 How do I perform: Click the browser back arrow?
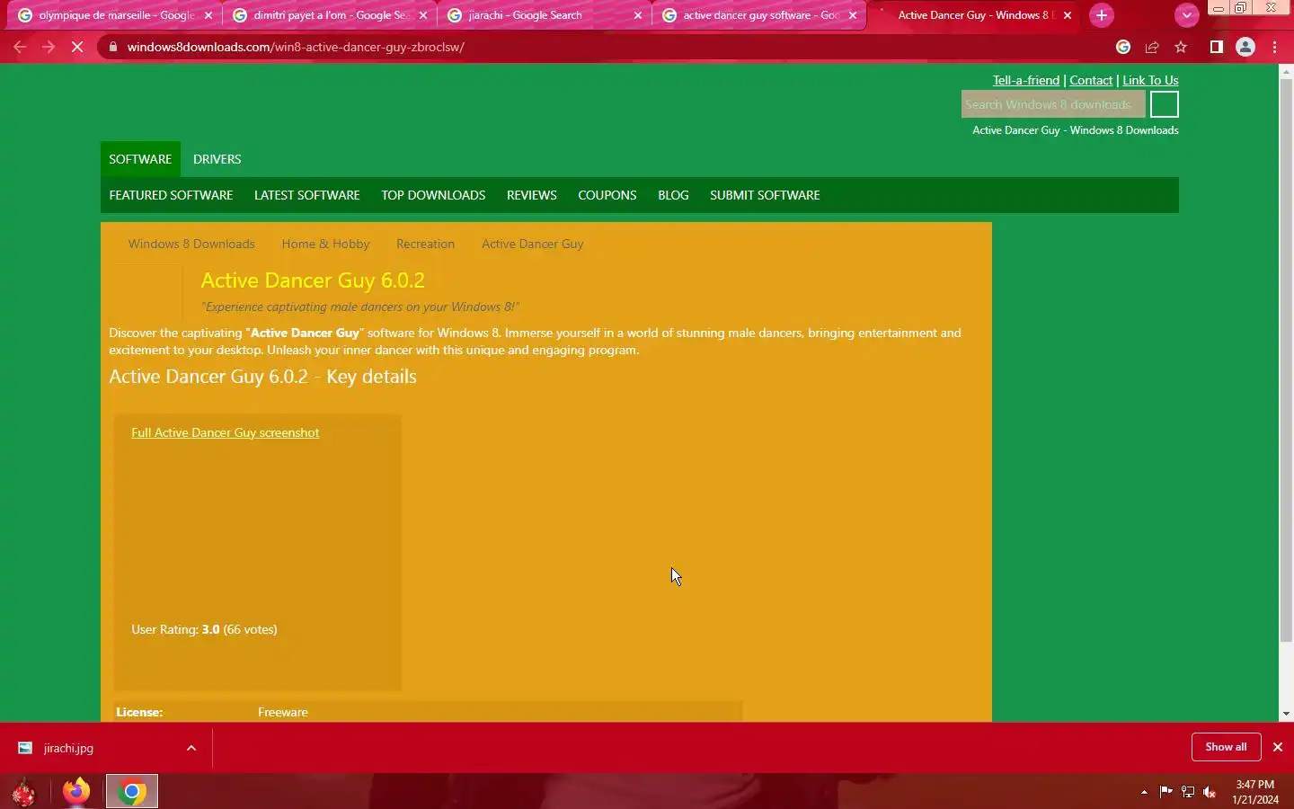(x=20, y=47)
